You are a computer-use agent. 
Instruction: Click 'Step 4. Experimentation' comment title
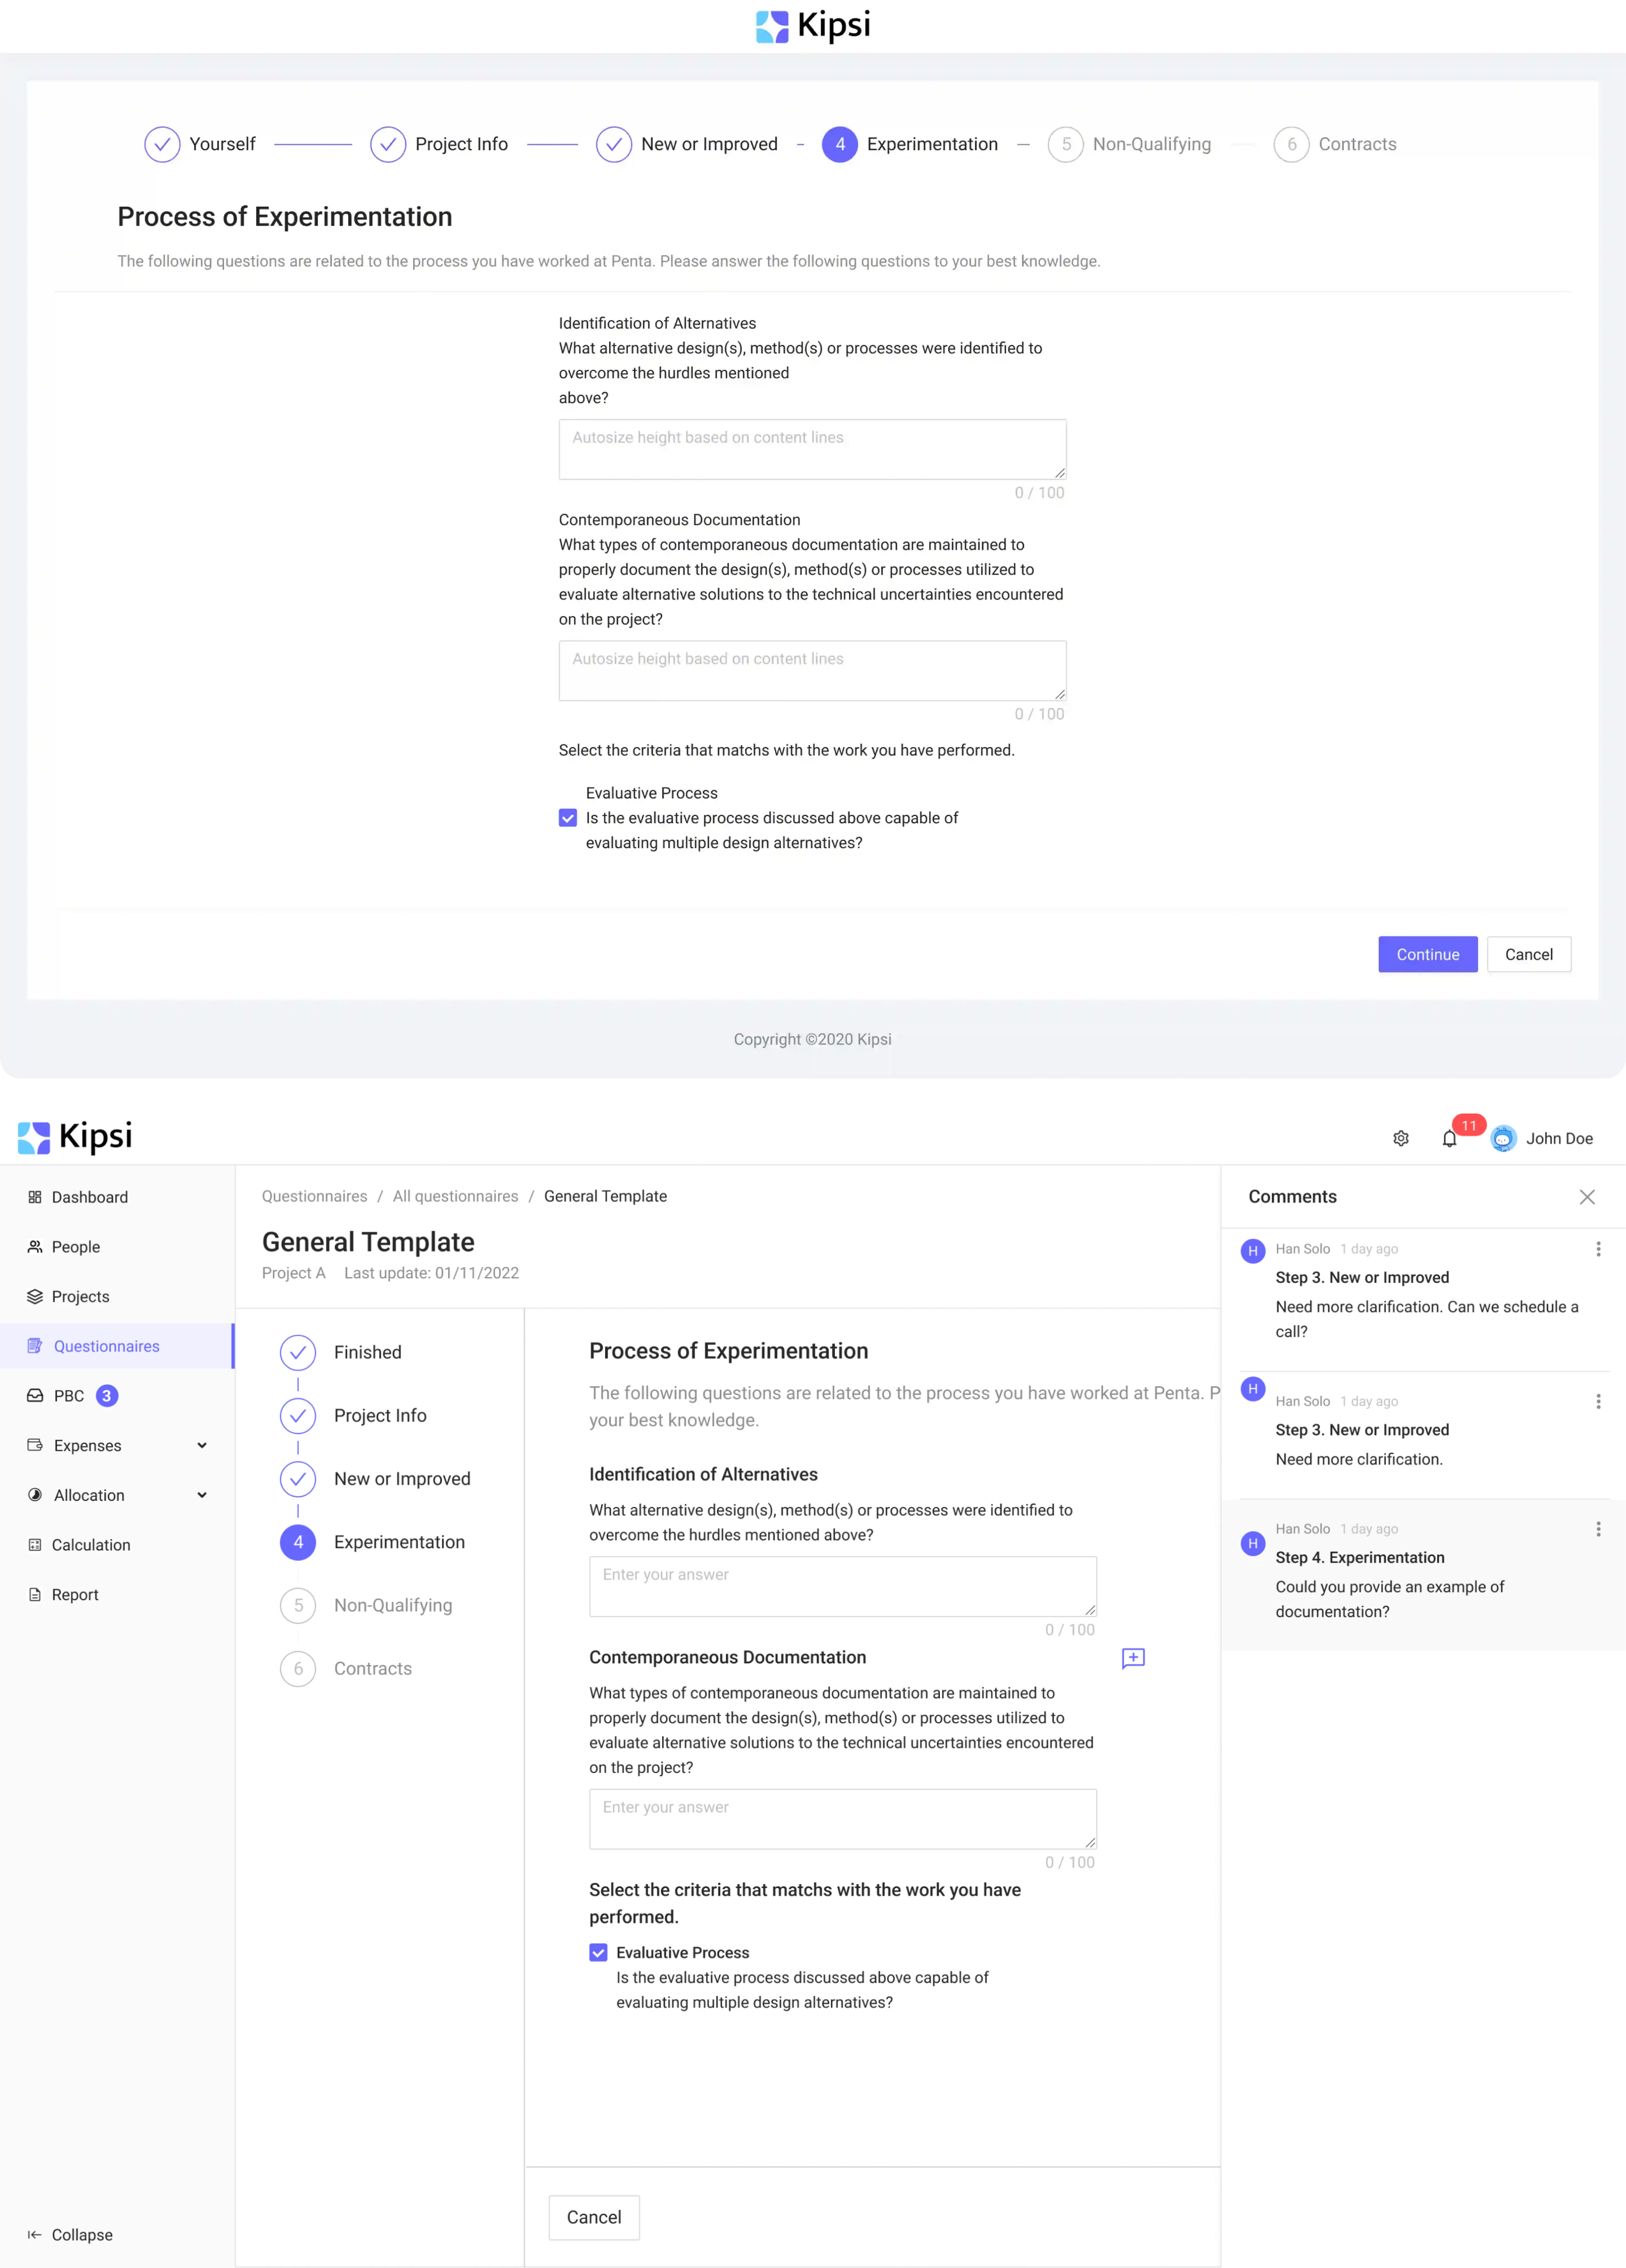click(1359, 1558)
